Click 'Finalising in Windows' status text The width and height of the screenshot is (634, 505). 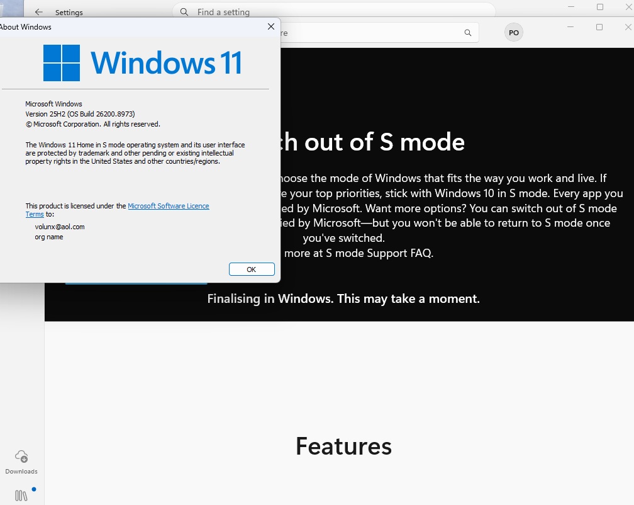click(x=343, y=298)
